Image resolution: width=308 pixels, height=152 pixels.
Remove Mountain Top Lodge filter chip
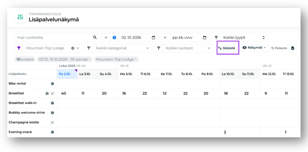point(135,59)
